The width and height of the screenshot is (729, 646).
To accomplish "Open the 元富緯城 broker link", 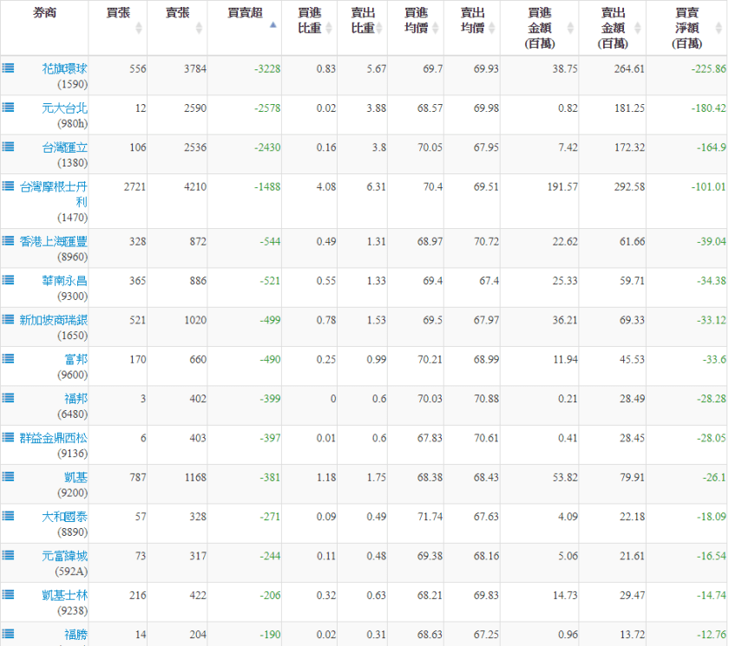I will tap(64, 555).
